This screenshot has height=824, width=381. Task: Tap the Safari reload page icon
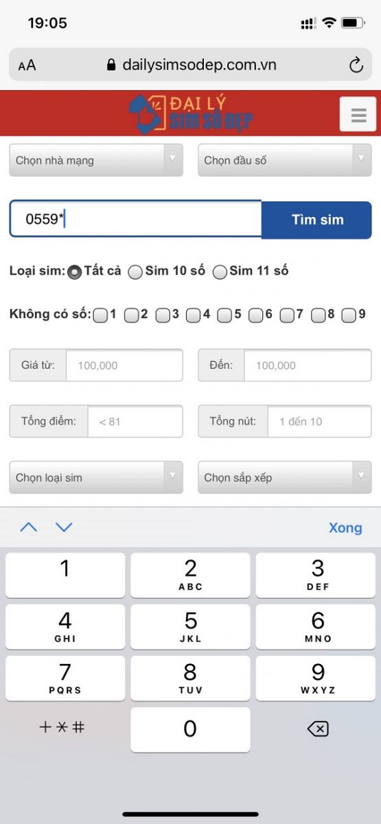pyautogui.click(x=356, y=65)
